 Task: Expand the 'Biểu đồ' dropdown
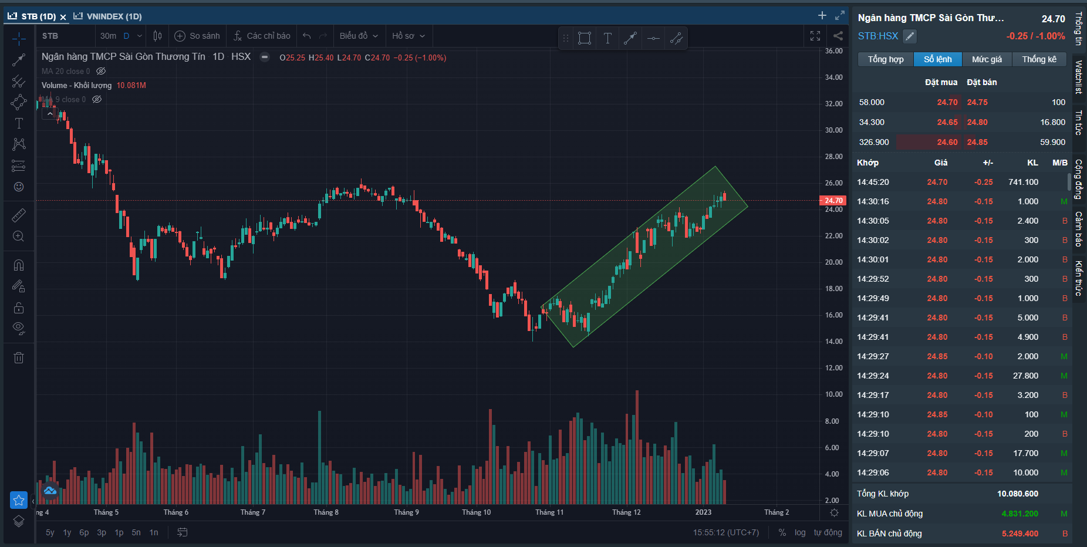pyautogui.click(x=359, y=36)
